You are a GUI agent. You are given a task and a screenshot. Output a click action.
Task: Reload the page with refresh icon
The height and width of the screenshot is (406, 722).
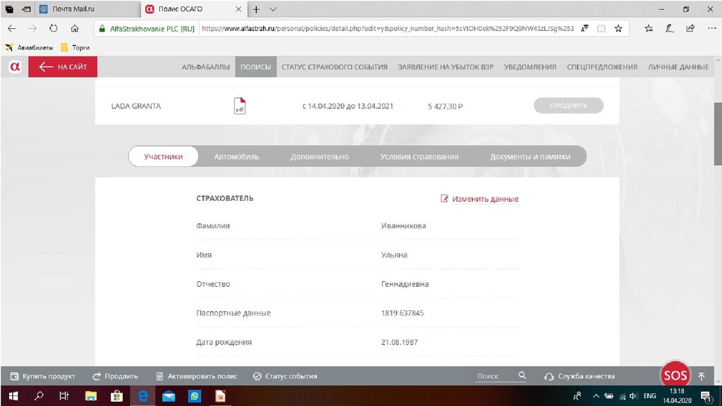54,28
